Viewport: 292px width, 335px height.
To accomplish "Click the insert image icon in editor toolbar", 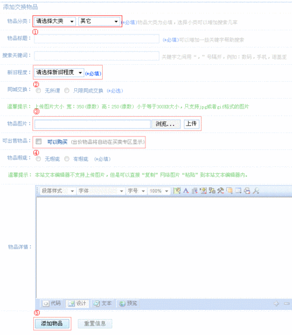I will coord(203,191).
